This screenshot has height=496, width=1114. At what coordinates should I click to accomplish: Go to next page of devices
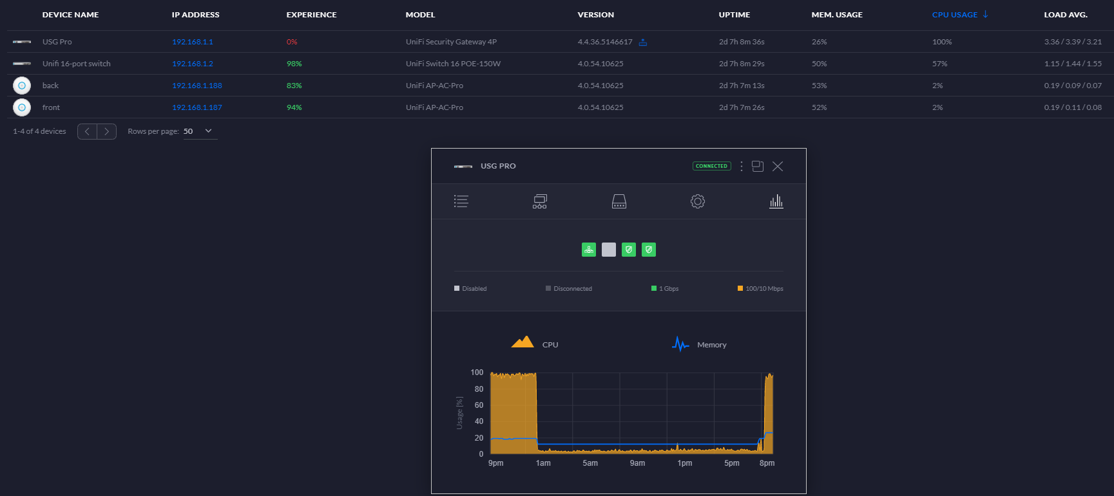click(x=107, y=131)
